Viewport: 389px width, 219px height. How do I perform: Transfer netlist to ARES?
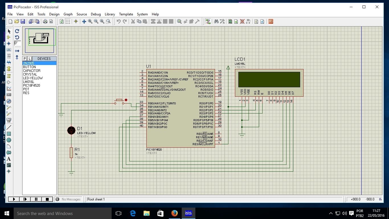[x=271, y=21]
